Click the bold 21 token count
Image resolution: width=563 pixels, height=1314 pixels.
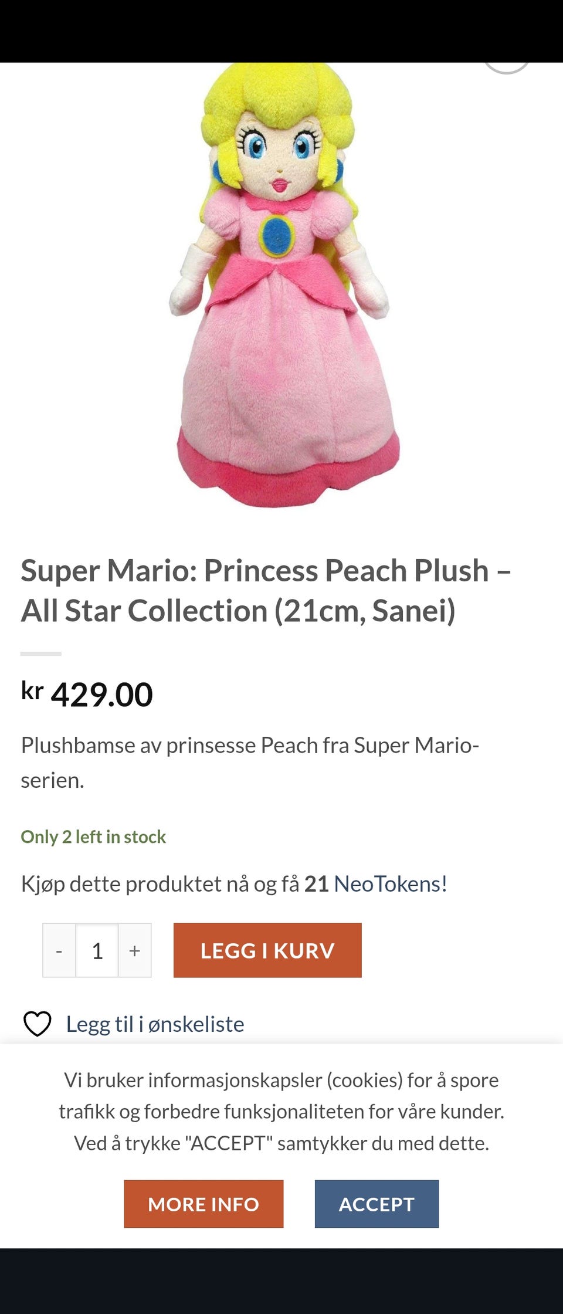pyautogui.click(x=316, y=884)
